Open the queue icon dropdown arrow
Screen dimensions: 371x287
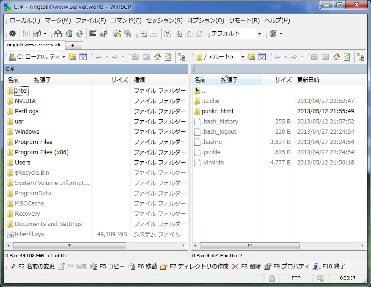pyautogui.click(x=45, y=34)
